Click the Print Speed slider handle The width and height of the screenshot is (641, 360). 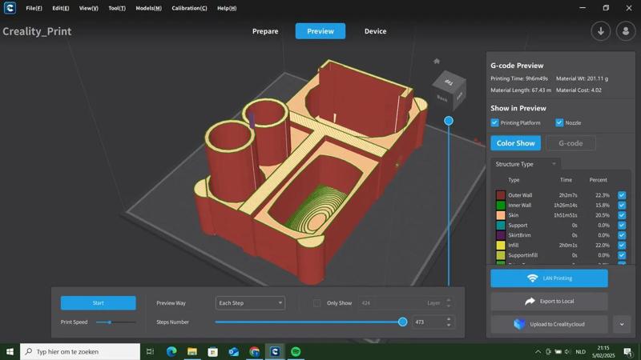110,322
